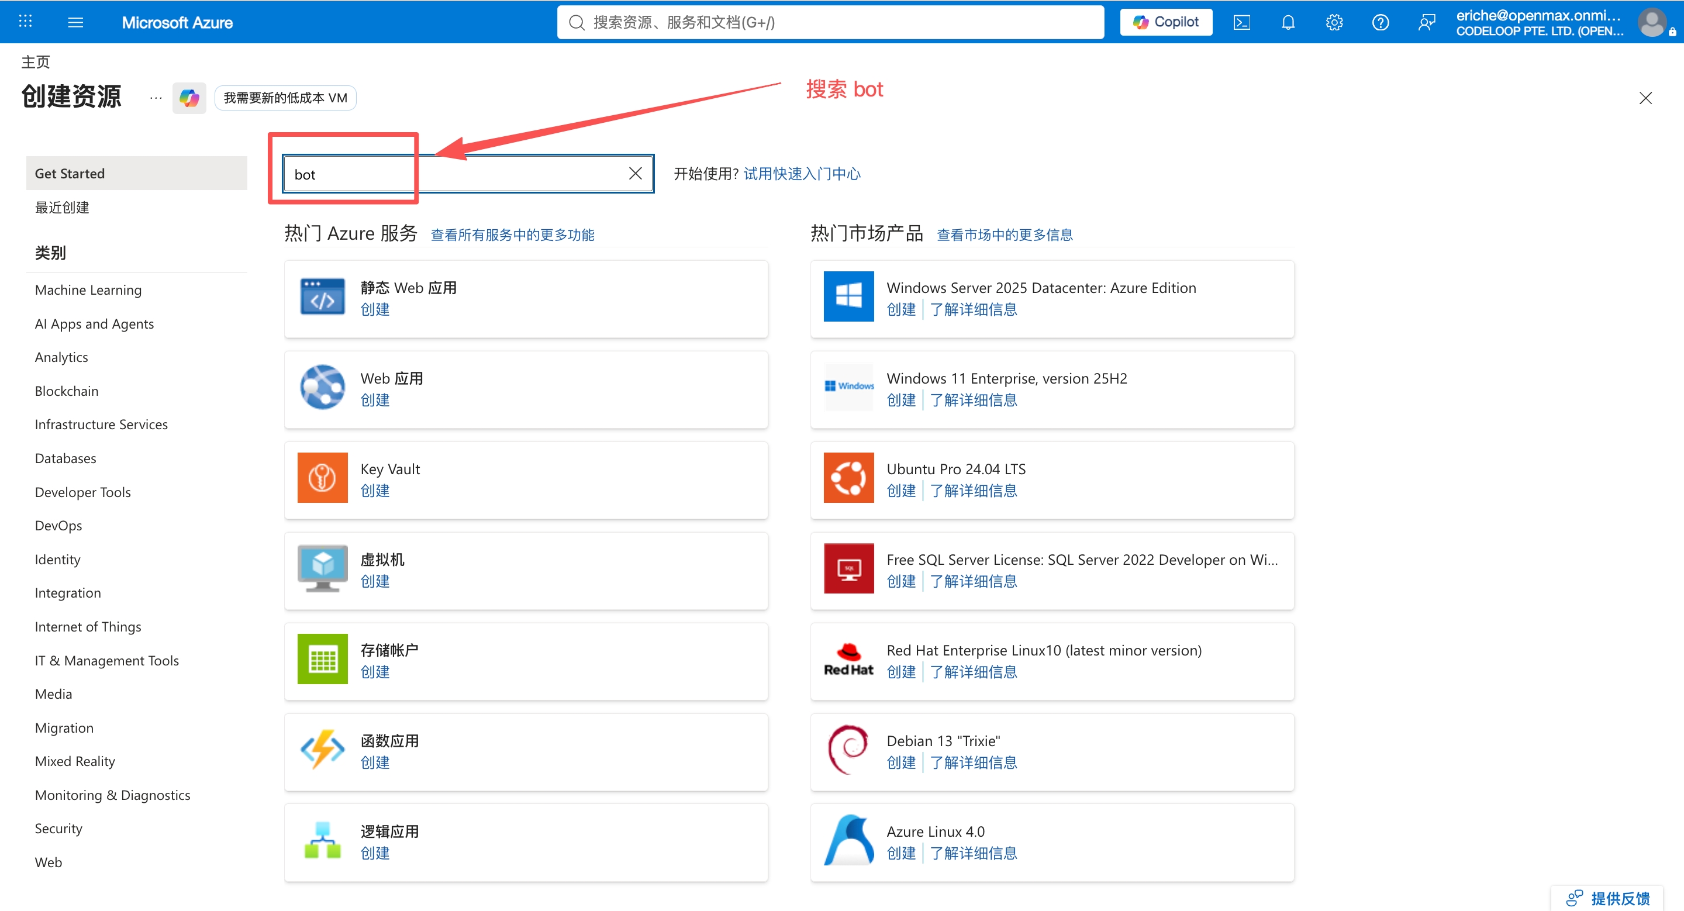This screenshot has height=911, width=1684.
Task: Open the Infrastructure Services category
Action: (x=101, y=424)
